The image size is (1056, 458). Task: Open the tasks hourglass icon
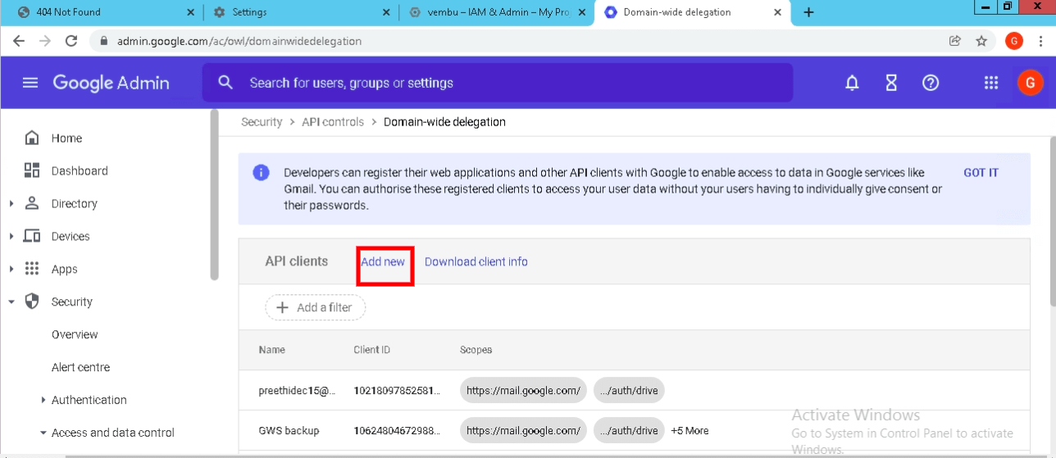pyautogui.click(x=891, y=83)
